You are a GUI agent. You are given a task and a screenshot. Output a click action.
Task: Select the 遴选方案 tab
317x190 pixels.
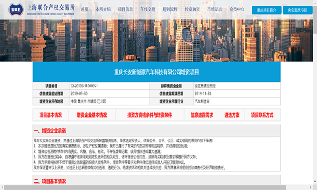click(232, 115)
